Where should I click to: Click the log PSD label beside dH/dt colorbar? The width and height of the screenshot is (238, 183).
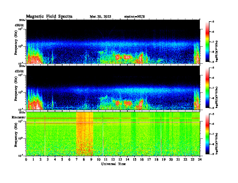tap(217, 51)
